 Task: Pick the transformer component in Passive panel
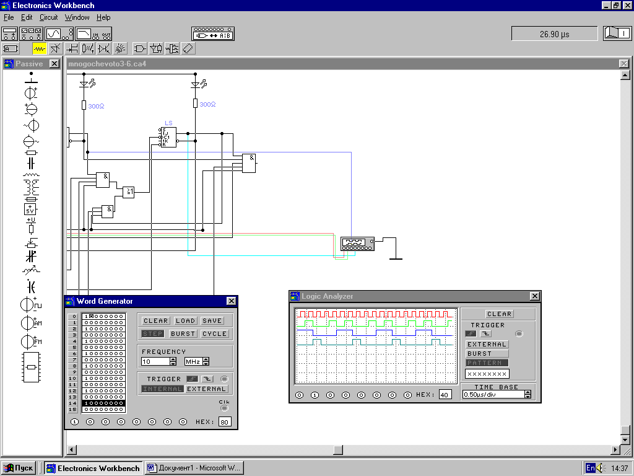pyautogui.click(x=31, y=186)
